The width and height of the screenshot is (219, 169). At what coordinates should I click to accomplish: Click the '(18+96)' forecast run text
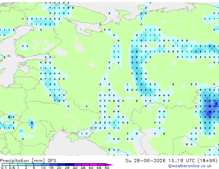click(x=207, y=161)
